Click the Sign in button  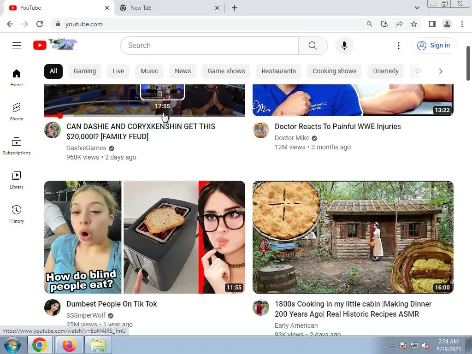click(434, 46)
